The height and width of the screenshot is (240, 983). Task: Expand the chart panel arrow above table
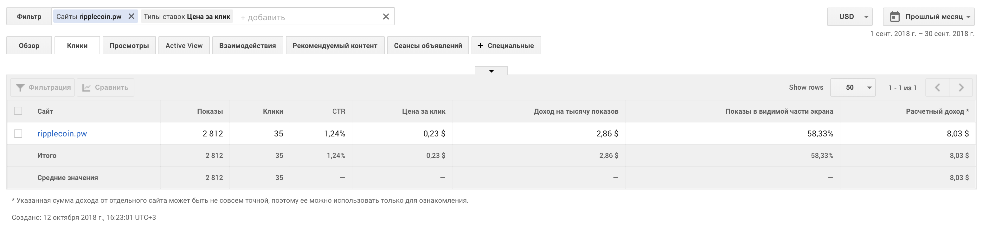(491, 71)
